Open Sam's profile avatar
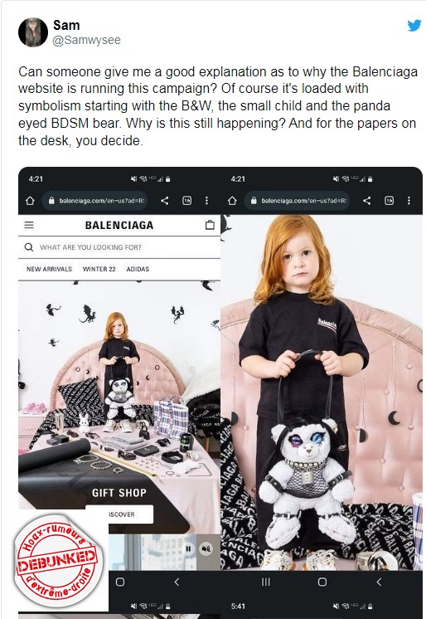Screen dimensions: 426x619 coord(33,32)
